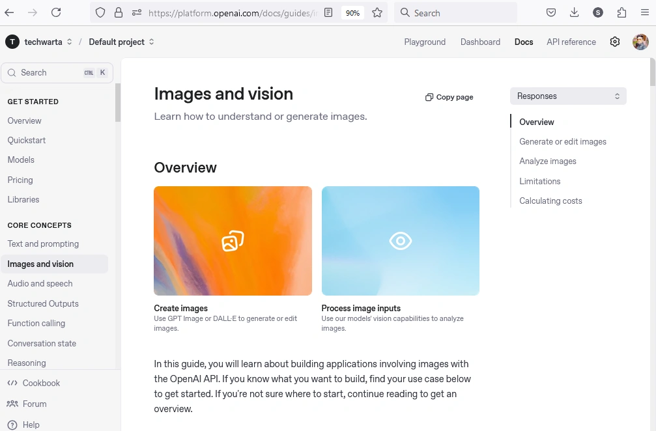The height and width of the screenshot is (431, 656).
Task: Open the Help link
Action: pyautogui.click(x=31, y=424)
